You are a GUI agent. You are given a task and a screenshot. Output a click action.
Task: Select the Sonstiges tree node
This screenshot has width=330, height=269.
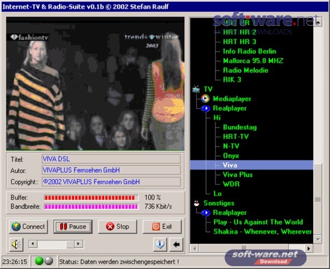coord(219,203)
